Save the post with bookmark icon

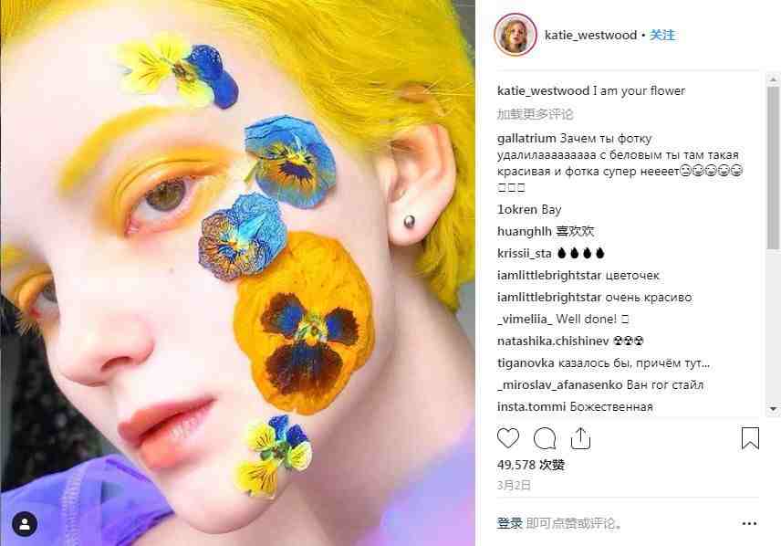click(750, 438)
